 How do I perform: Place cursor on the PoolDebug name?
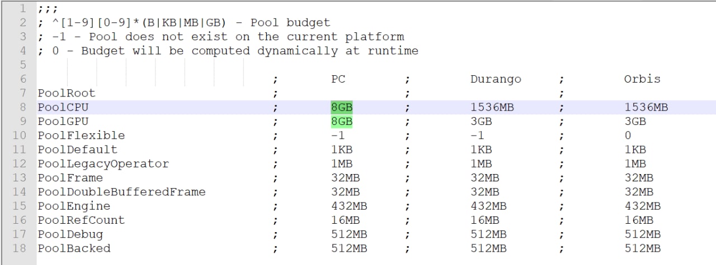pyautogui.click(x=70, y=234)
